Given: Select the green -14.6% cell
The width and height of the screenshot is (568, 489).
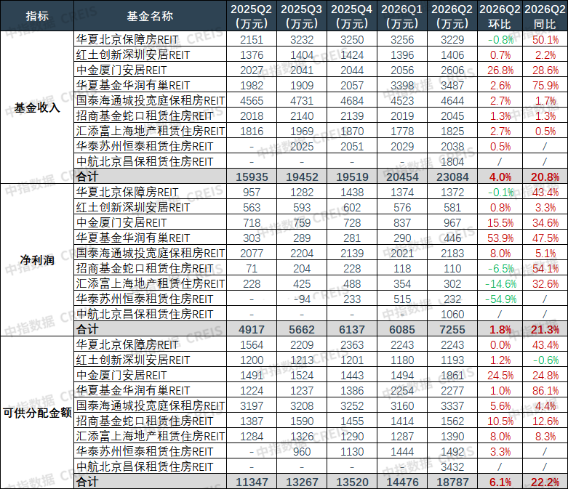Looking at the screenshot, I should (x=500, y=283).
